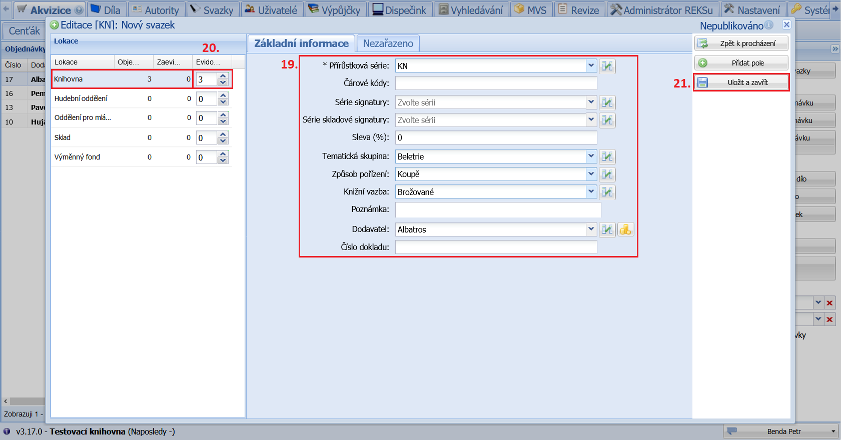Click yellow supplier icon beside Dodavatel
This screenshot has width=841, height=440.
[x=625, y=229]
